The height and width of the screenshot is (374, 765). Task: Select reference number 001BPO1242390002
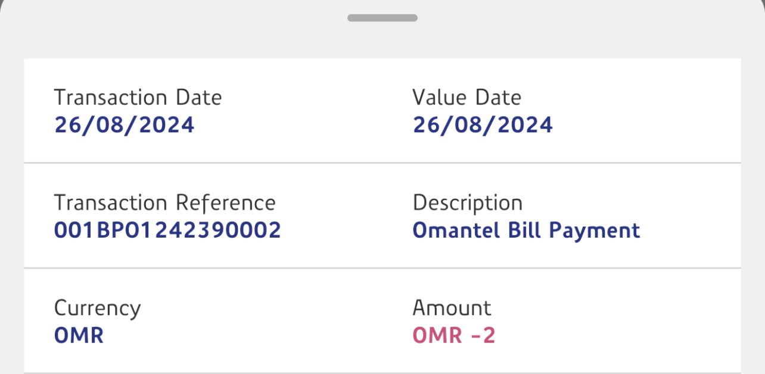pos(167,230)
